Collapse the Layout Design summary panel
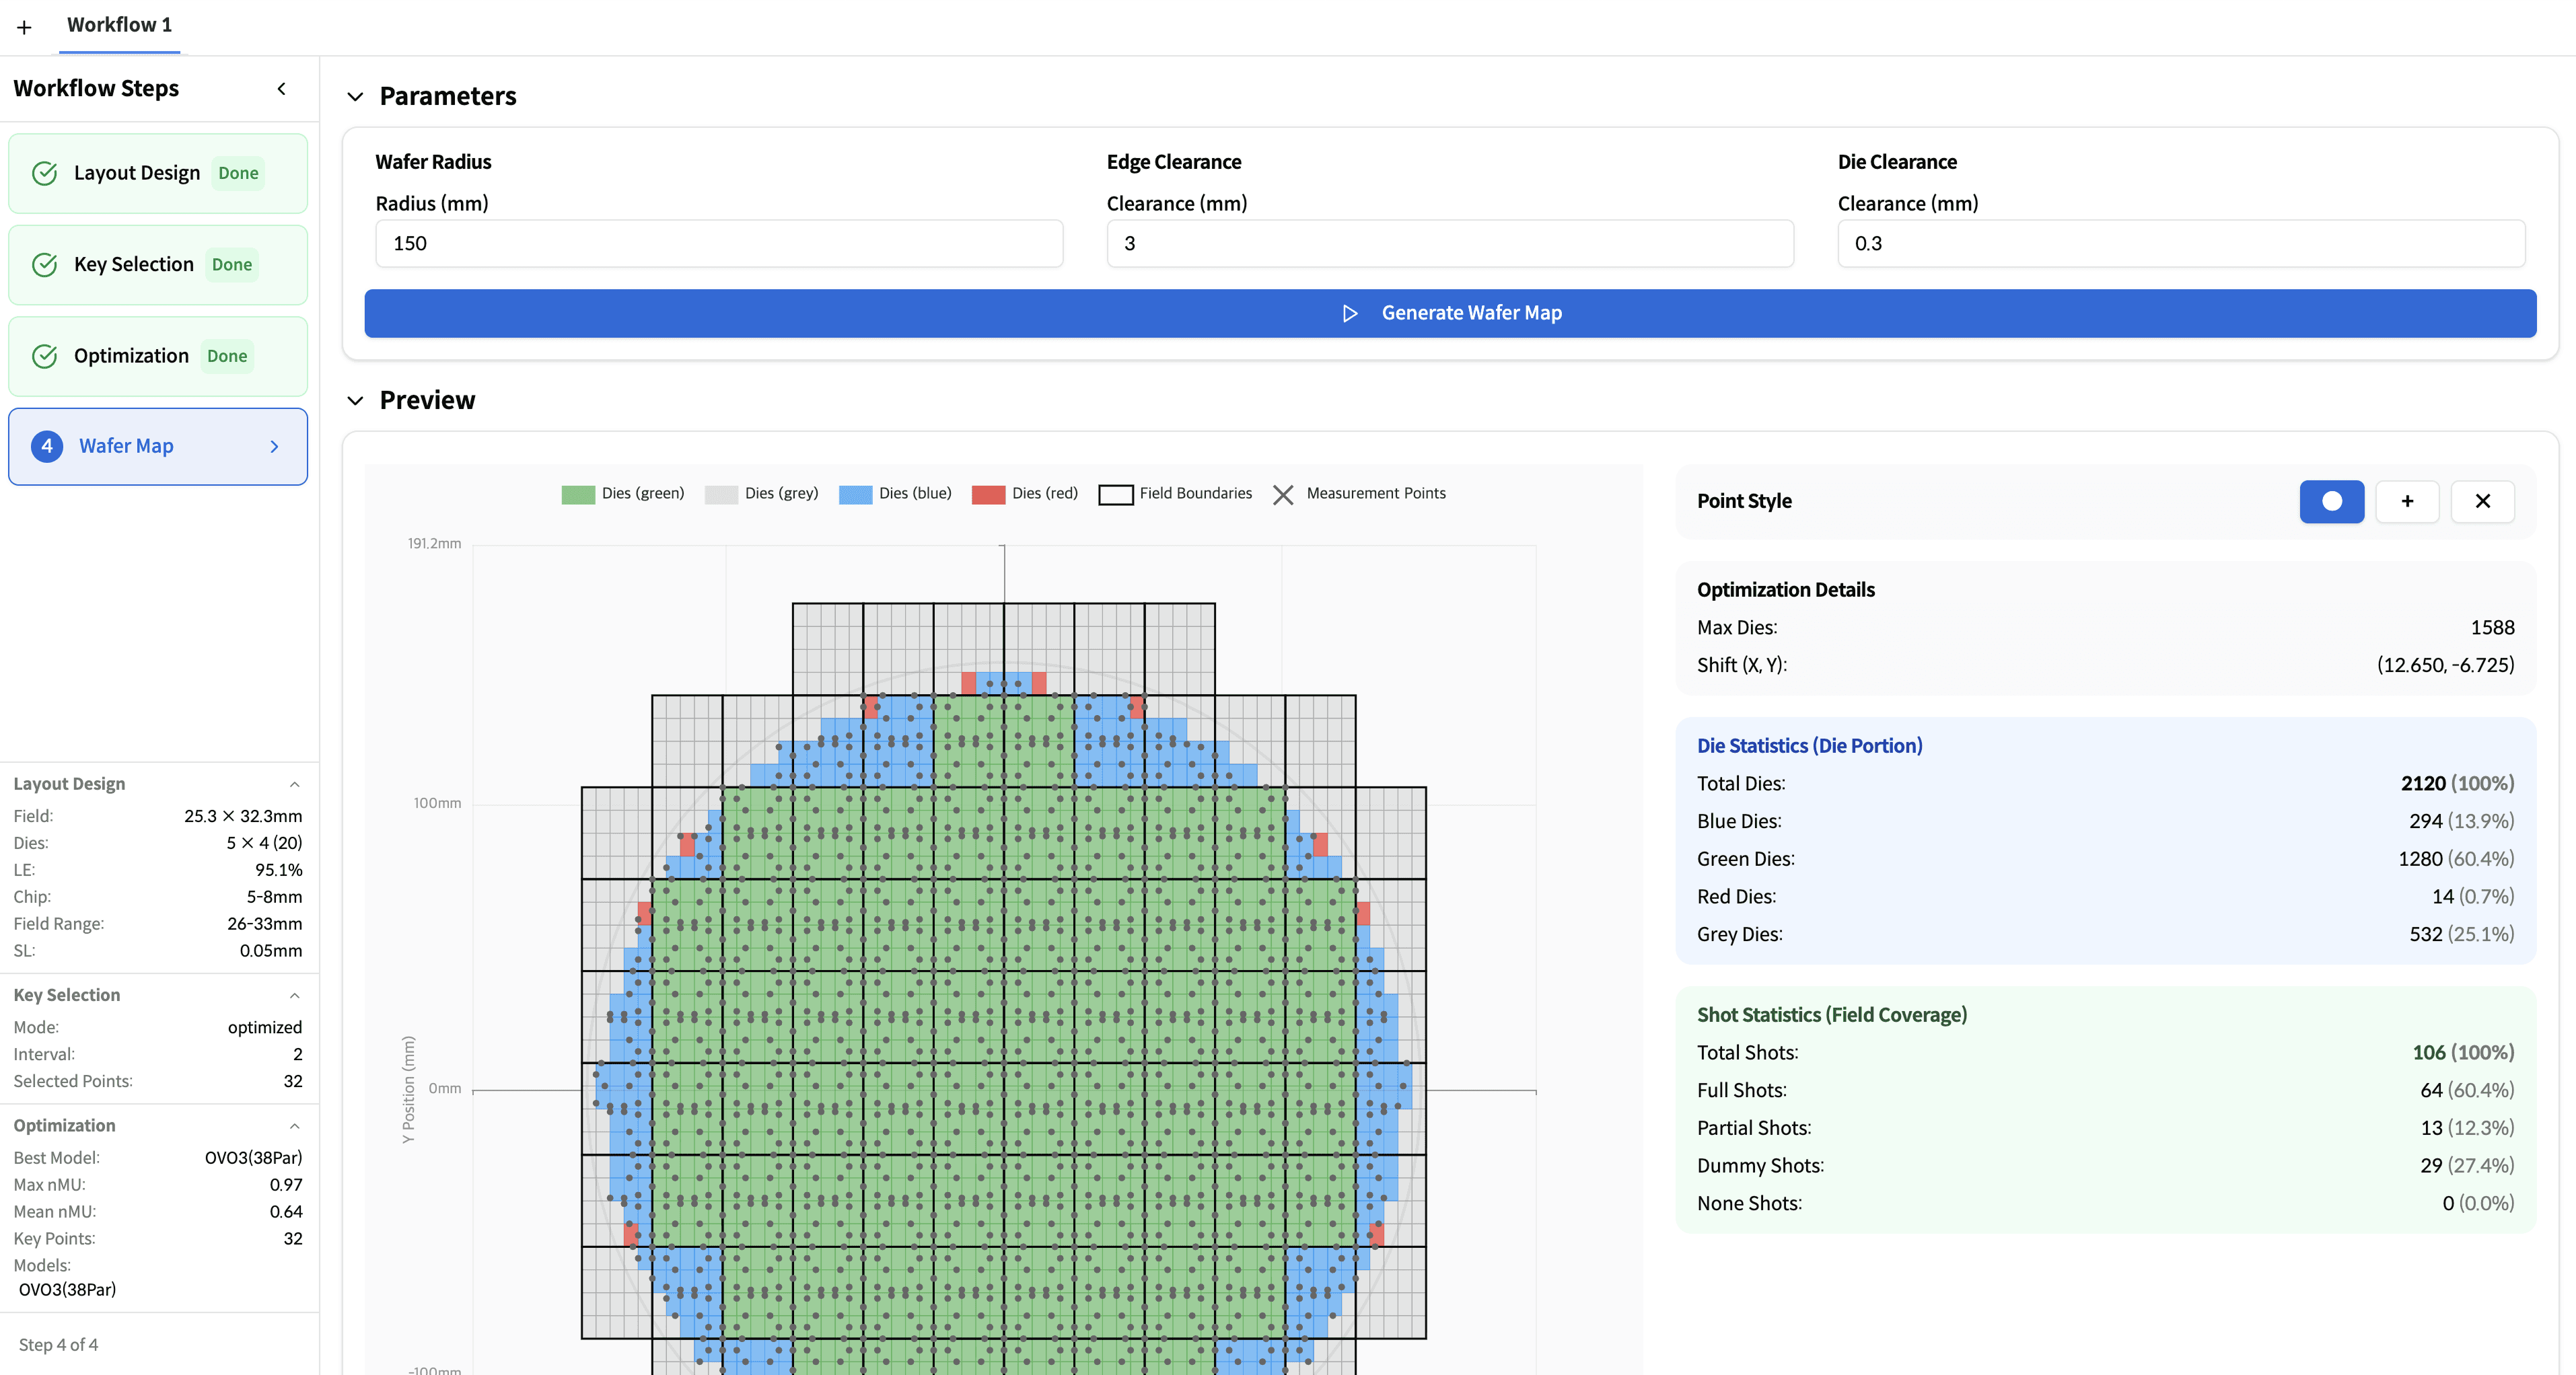The width and height of the screenshot is (2576, 1375). (294, 784)
